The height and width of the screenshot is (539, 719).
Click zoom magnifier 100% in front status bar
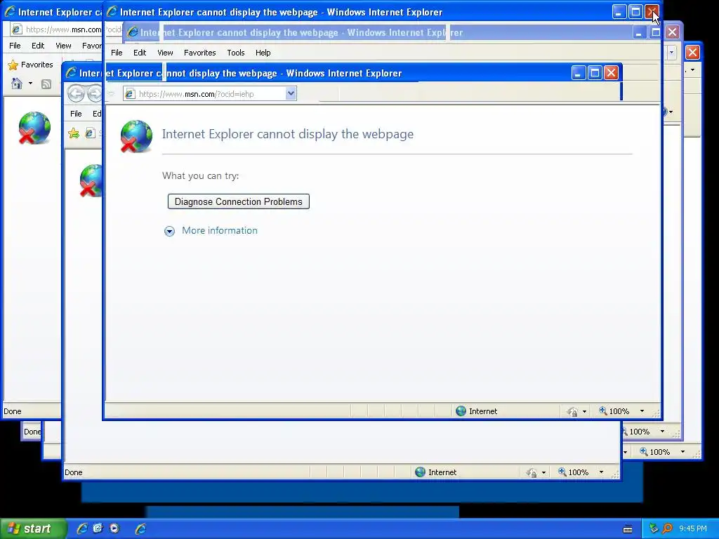tap(614, 411)
